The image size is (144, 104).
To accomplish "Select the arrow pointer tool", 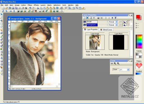I will tap(2, 14).
